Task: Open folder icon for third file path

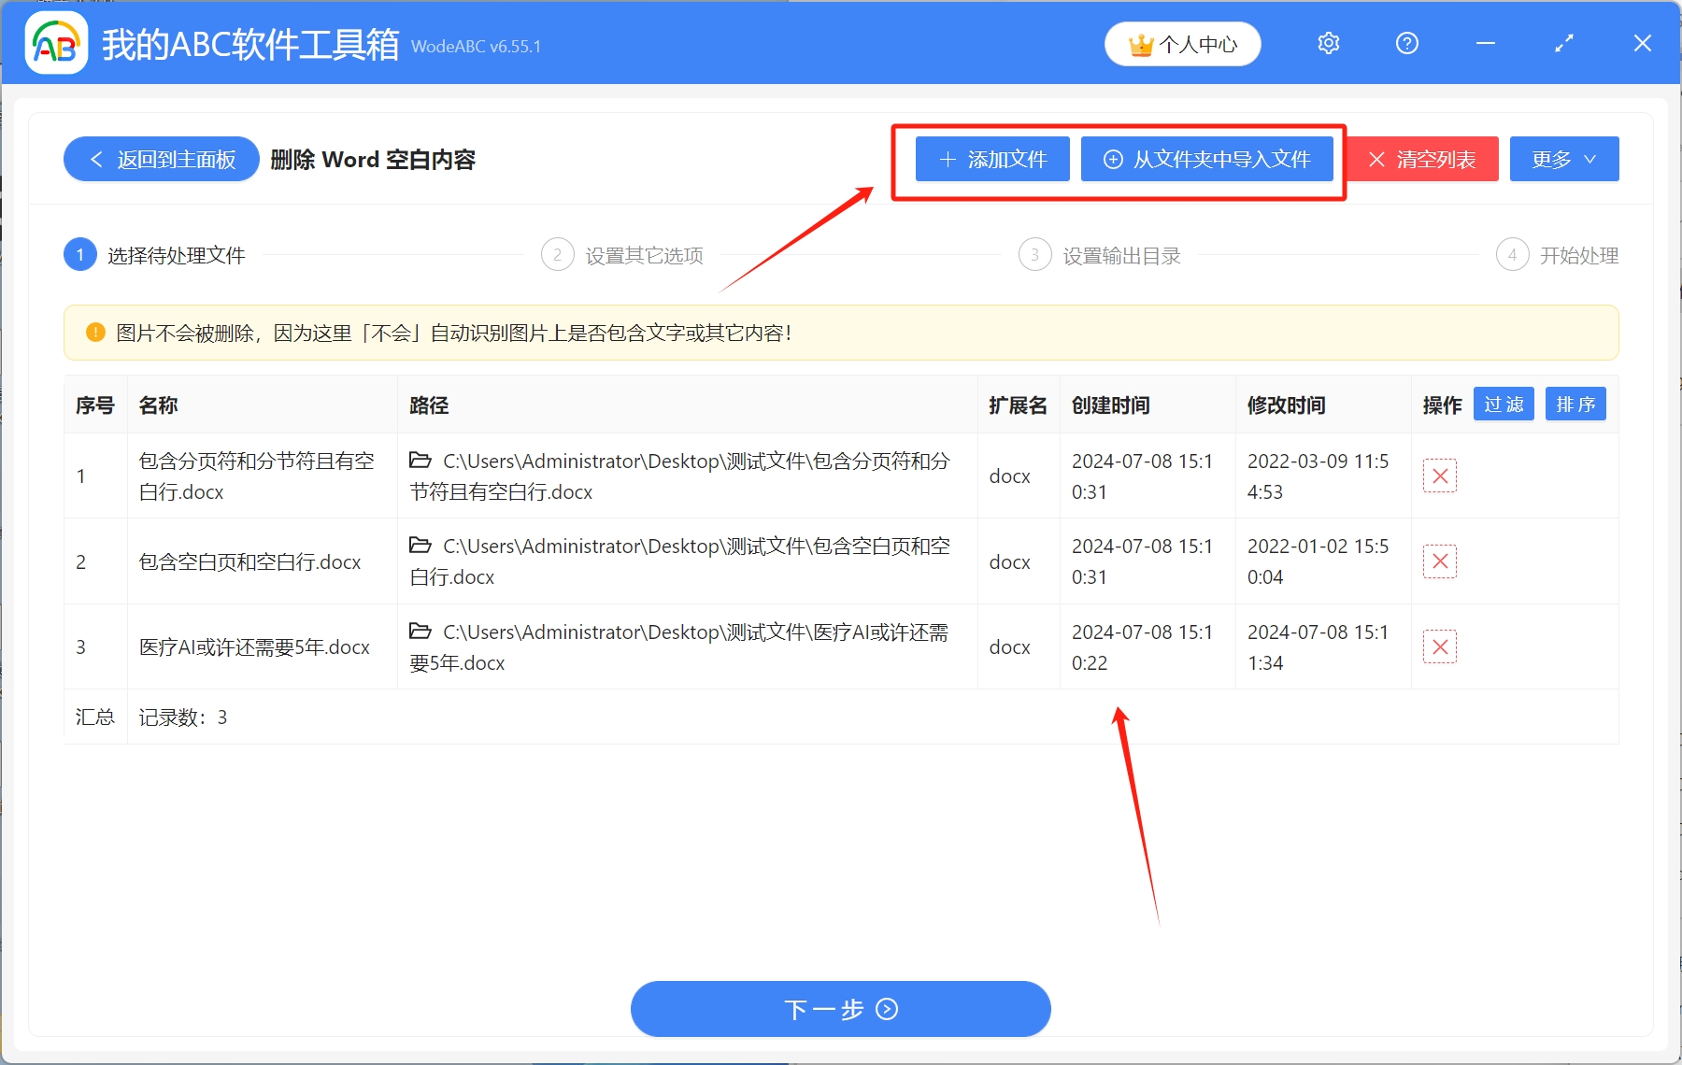Action: 420,632
